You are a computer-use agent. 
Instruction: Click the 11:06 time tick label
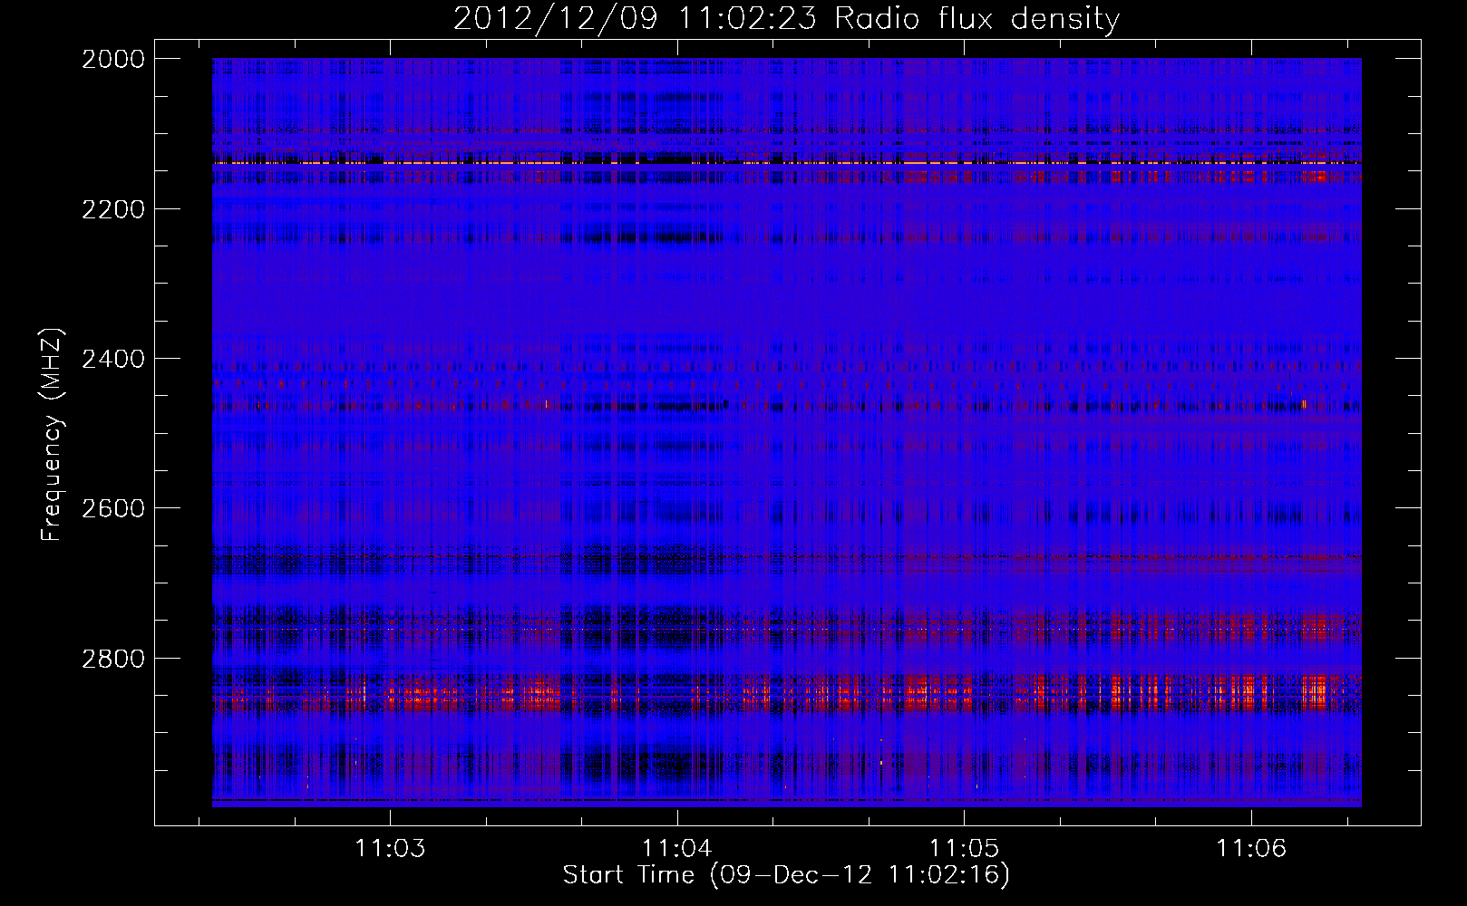point(1251,848)
